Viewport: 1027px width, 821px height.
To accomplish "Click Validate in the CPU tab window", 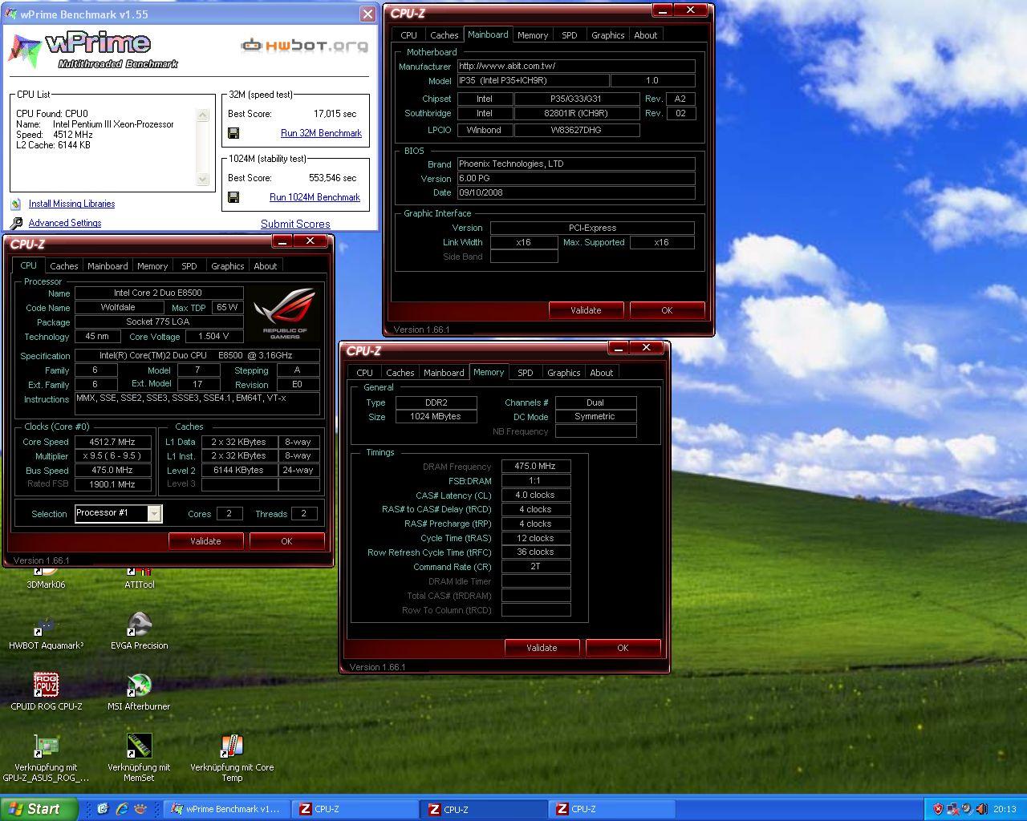I will 205,541.
